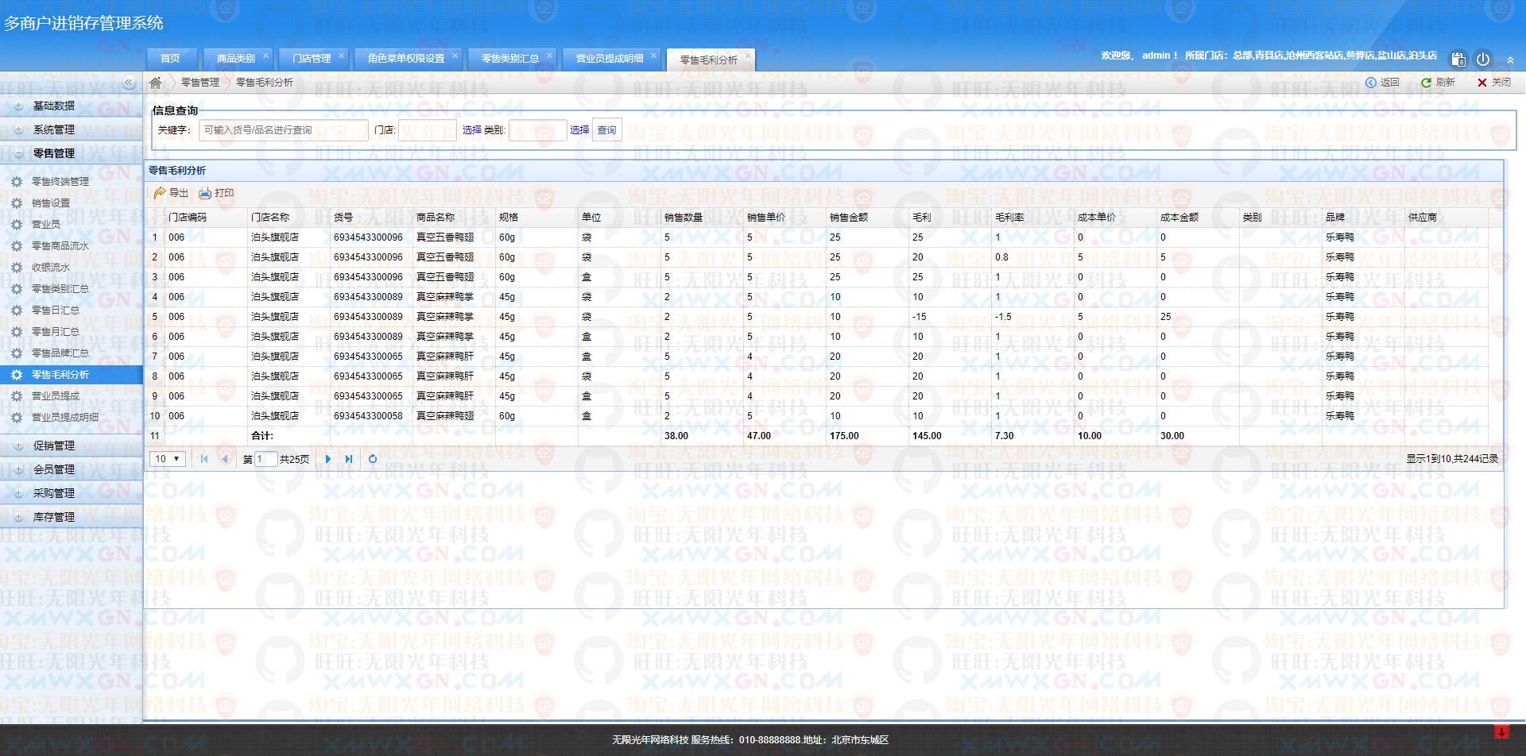
Task: Click the red down arrow in footer
Action: point(1501,731)
